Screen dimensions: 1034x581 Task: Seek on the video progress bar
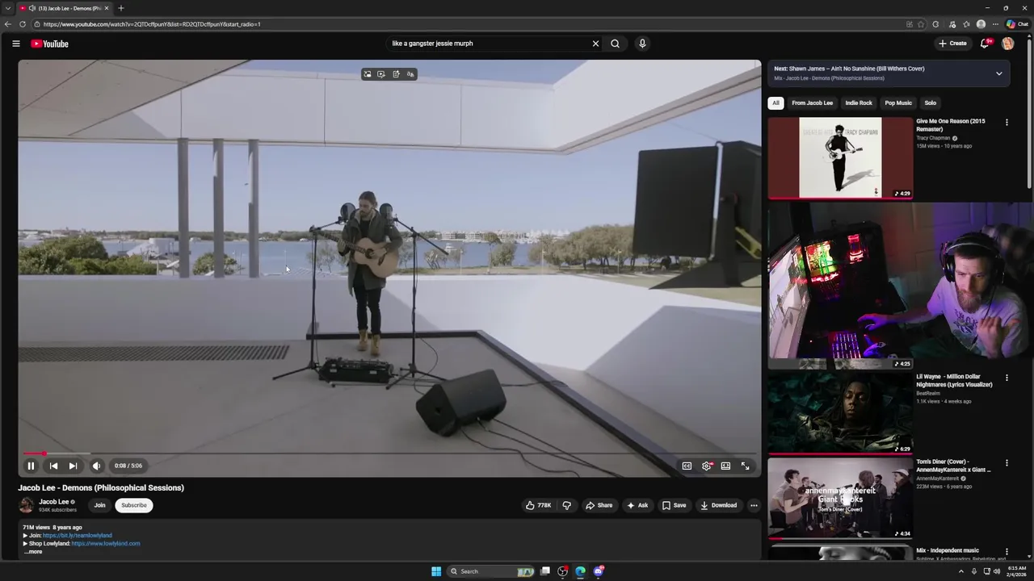[x=389, y=454]
